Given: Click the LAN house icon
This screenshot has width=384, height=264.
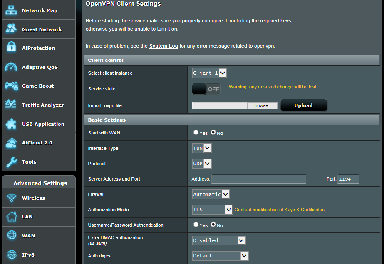Looking at the screenshot, I should point(12,217).
